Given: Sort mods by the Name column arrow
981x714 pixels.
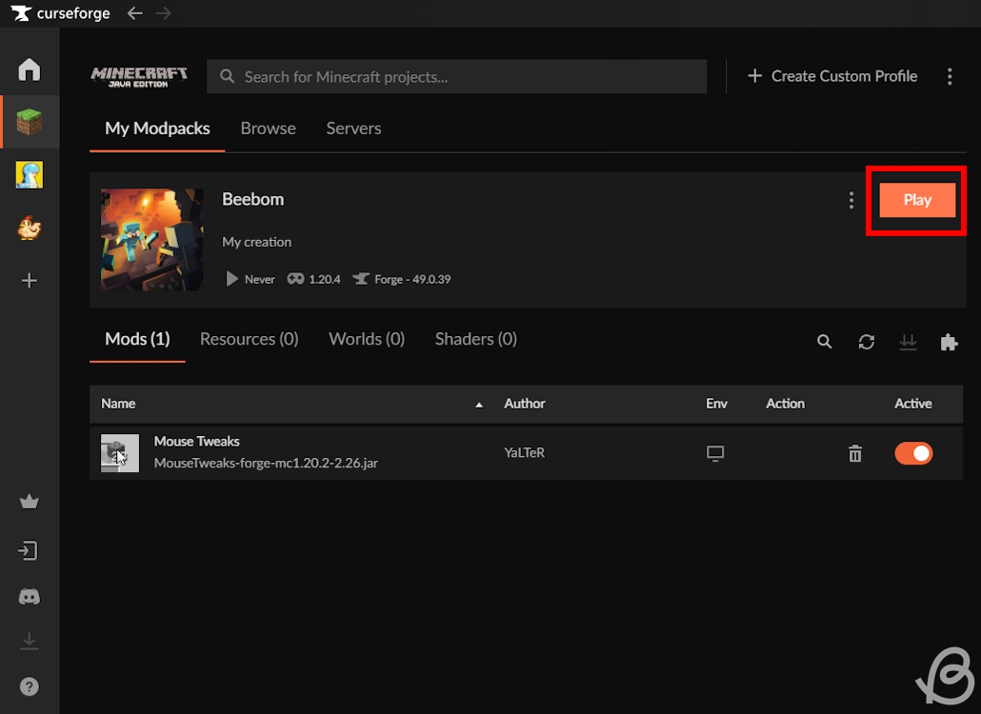Looking at the screenshot, I should (x=479, y=405).
